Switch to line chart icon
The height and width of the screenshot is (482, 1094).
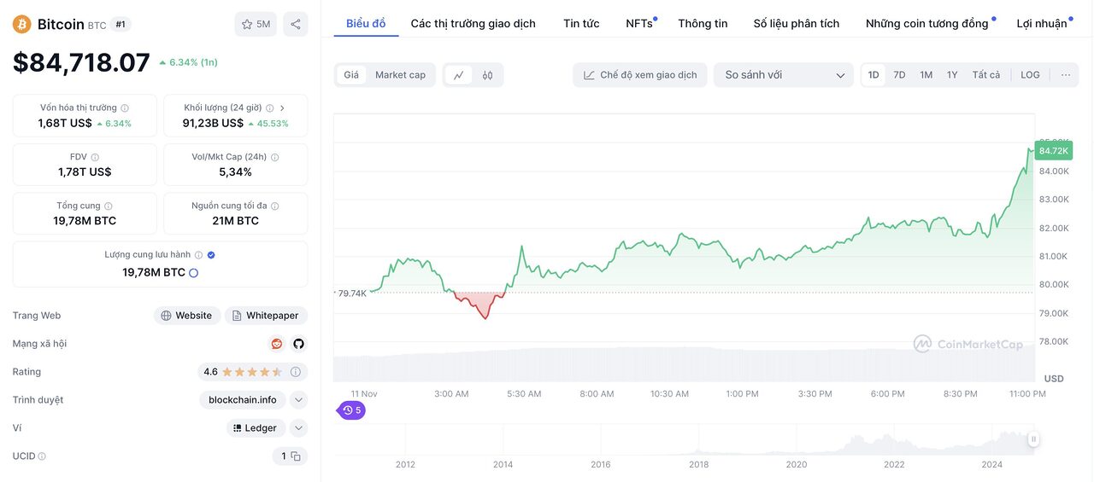click(x=459, y=75)
